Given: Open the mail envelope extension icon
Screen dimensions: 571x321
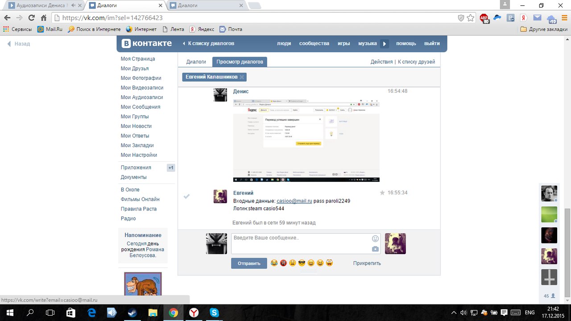Looking at the screenshot, I should 538,18.
